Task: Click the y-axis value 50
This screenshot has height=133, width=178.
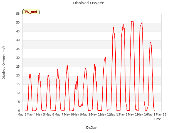Action: (18, 23)
